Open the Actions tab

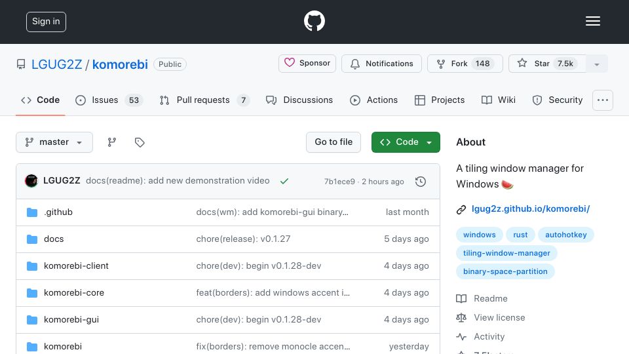pos(373,100)
